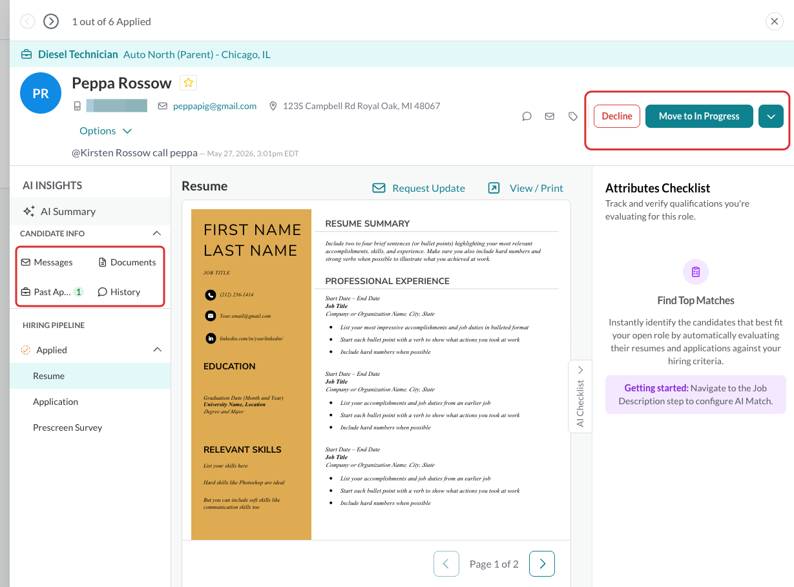The width and height of the screenshot is (794, 587).
Task: Select Resume in the hiring pipeline
Action: click(90, 376)
